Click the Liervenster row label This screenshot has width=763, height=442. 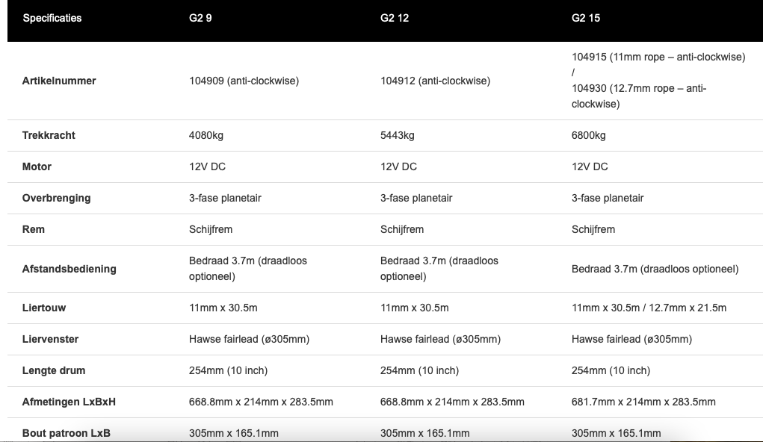pyautogui.click(x=50, y=339)
